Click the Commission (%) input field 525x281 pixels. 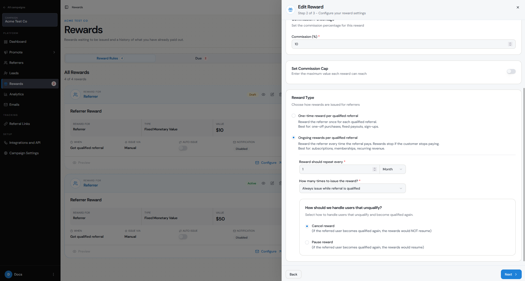coord(403,44)
